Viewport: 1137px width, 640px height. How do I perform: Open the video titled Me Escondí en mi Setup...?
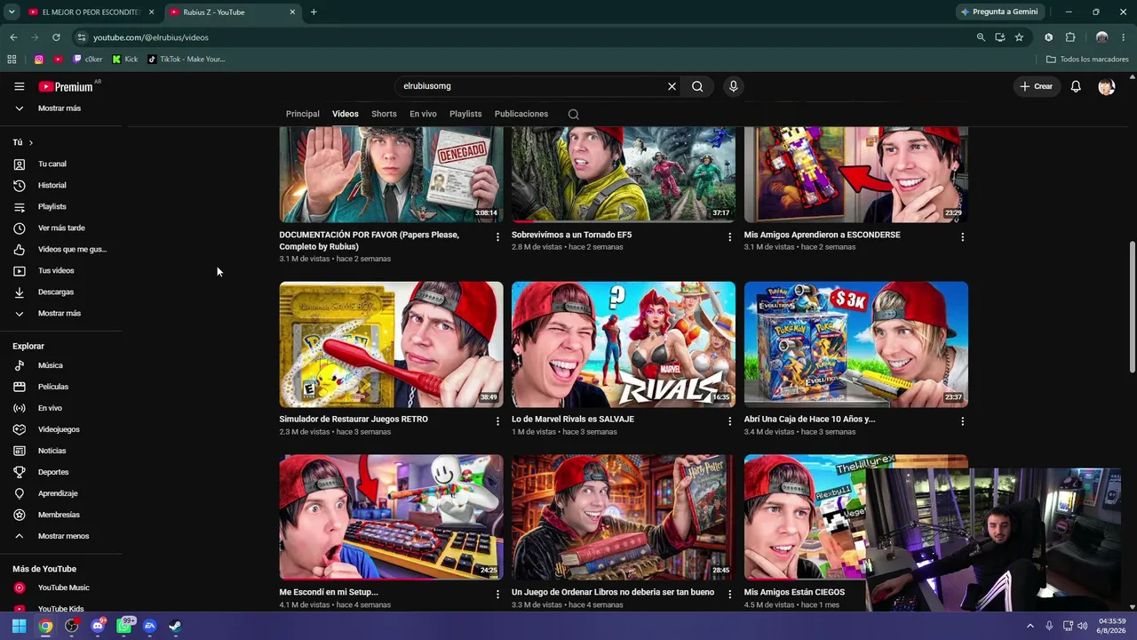329,592
